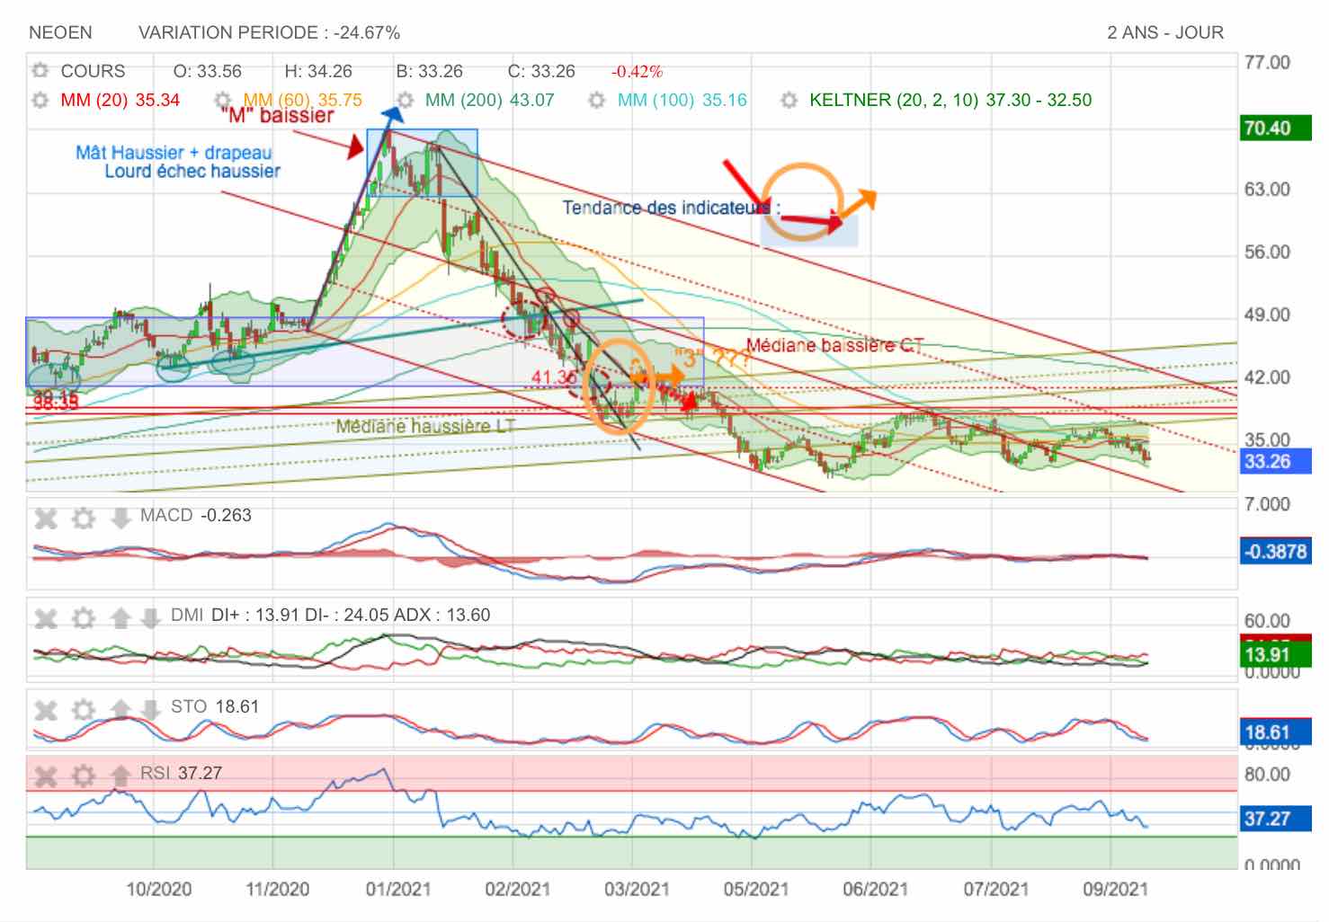Screen dimensions: 1329x922
Task: Move MACD panel down with arrow
Action: tap(120, 519)
